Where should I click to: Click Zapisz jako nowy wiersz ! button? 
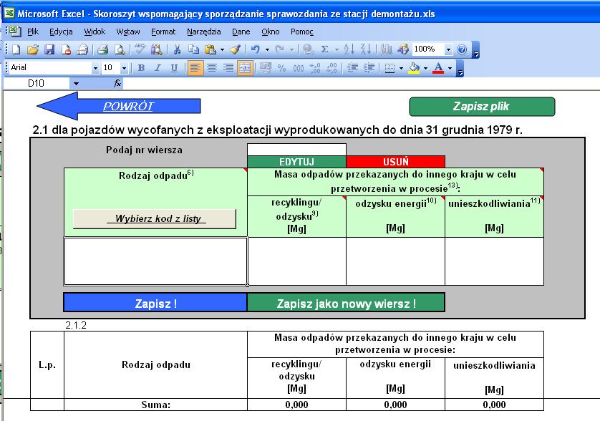click(x=346, y=303)
